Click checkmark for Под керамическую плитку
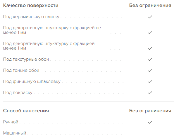 [150, 17]
